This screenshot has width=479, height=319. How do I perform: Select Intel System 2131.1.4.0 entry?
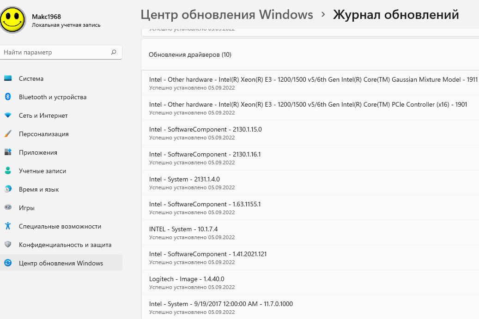[x=310, y=183]
